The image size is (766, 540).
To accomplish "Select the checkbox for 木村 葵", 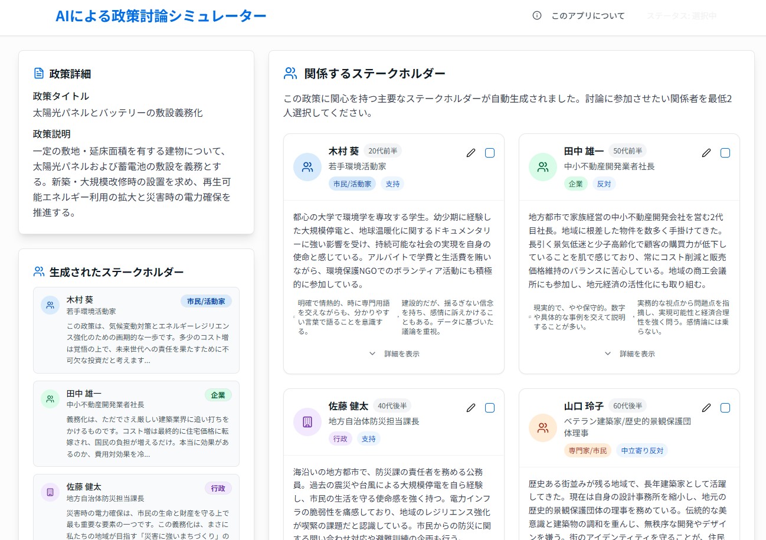I will point(490,153).
